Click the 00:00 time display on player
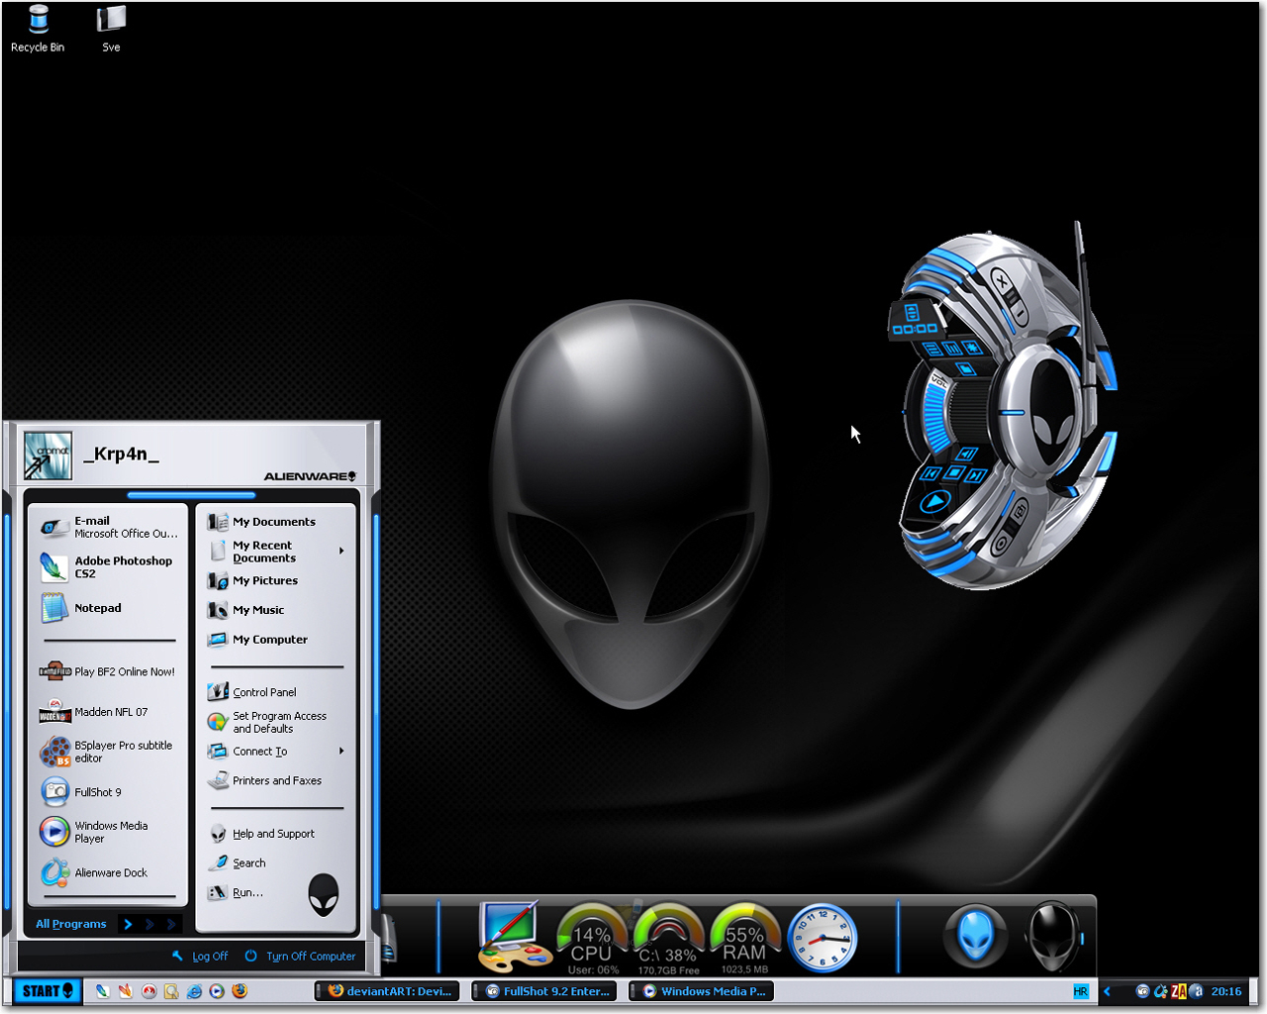1267x1014 pixels. 915,328
